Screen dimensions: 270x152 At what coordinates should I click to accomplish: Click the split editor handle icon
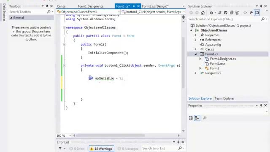pyautogui.click(x=184, y=17)
